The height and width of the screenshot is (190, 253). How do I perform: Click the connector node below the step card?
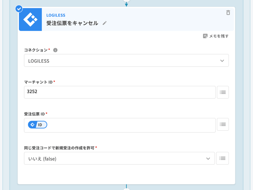point(126,188)
